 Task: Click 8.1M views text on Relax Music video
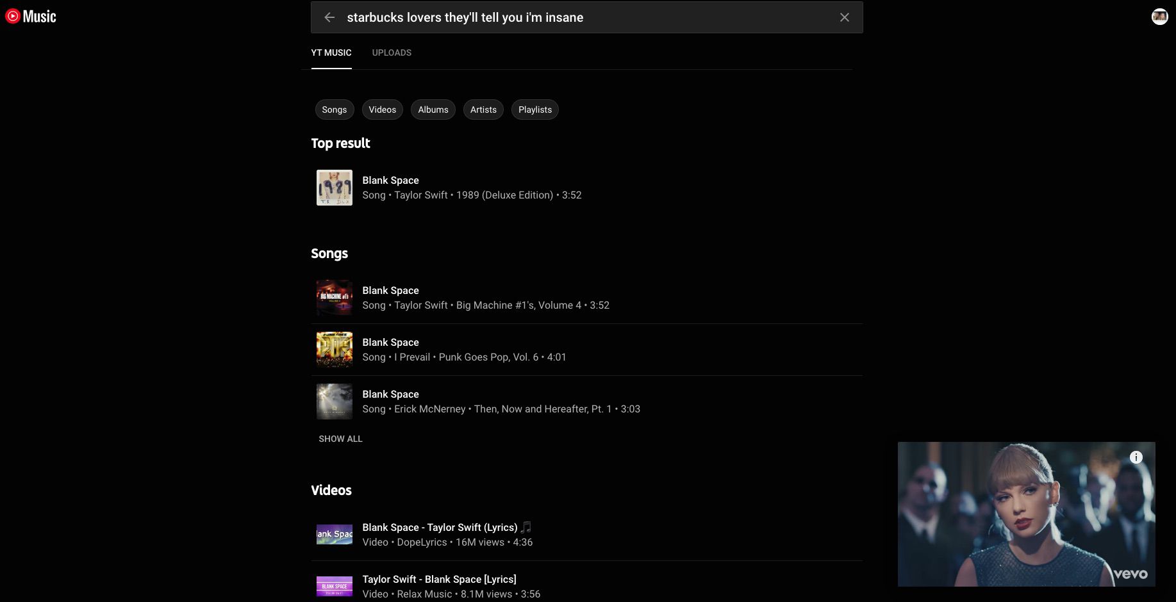486,594
